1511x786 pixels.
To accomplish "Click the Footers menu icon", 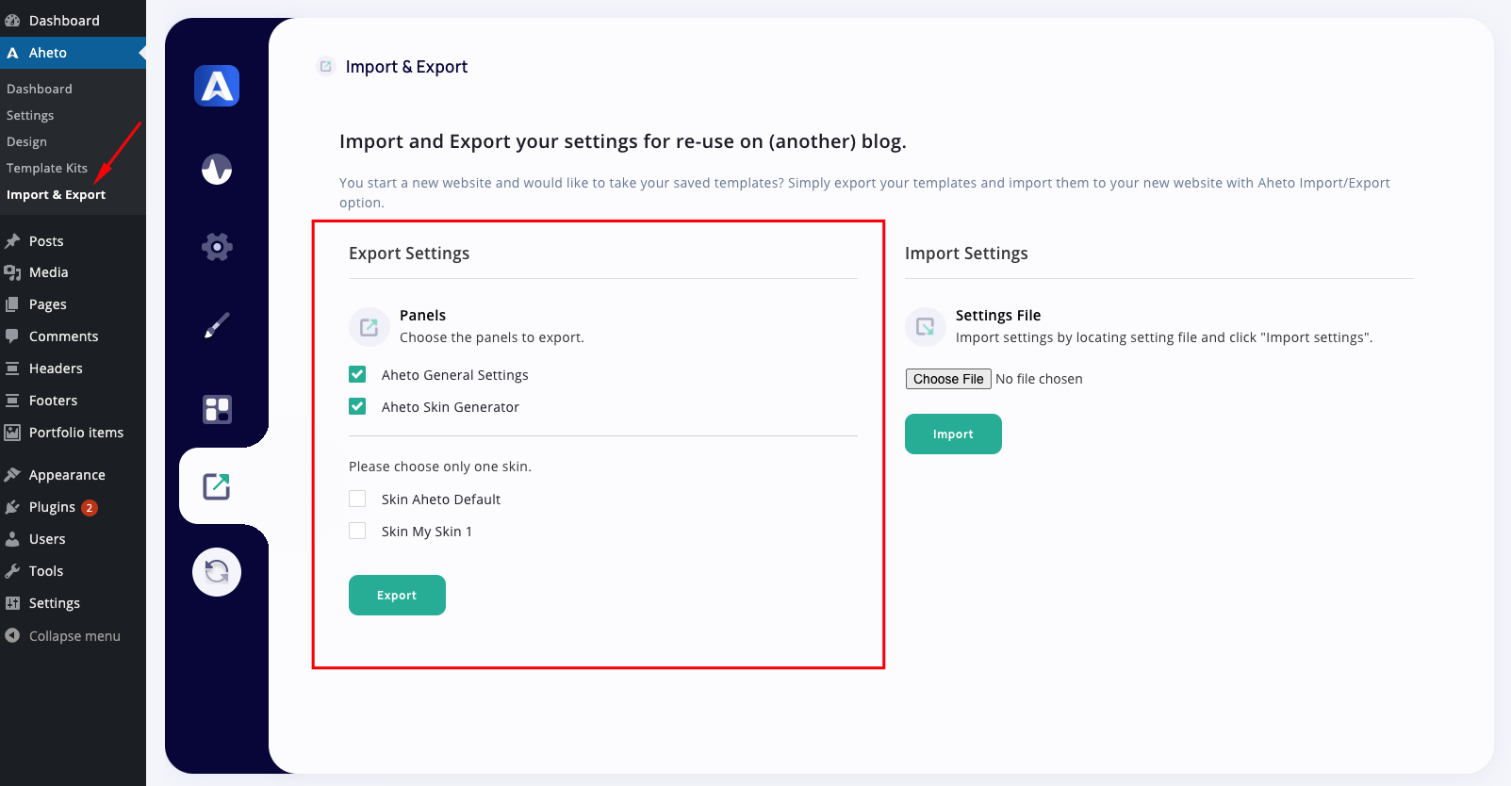I will pyautogui.click(x=12, y=401).
